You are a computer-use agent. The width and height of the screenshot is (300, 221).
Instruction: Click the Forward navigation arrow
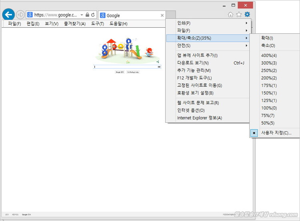tap(20, 15)
